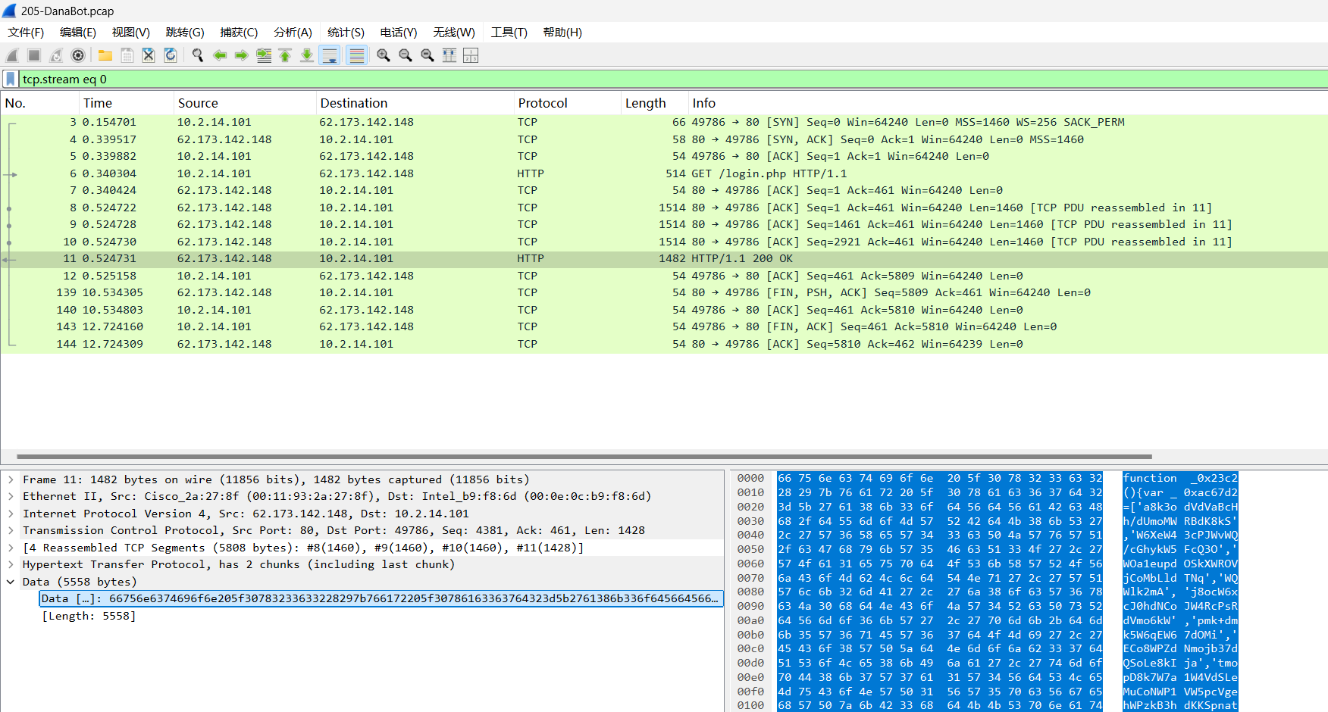Open the 分析(A) menu
Image resolution: width=1328 pixels, height=712 pixels.
coord(293,33)
